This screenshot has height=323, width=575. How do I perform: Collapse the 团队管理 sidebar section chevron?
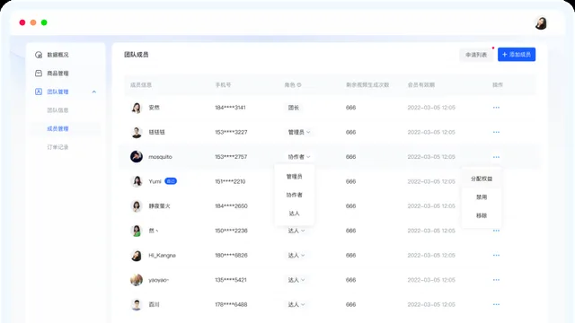93,92
